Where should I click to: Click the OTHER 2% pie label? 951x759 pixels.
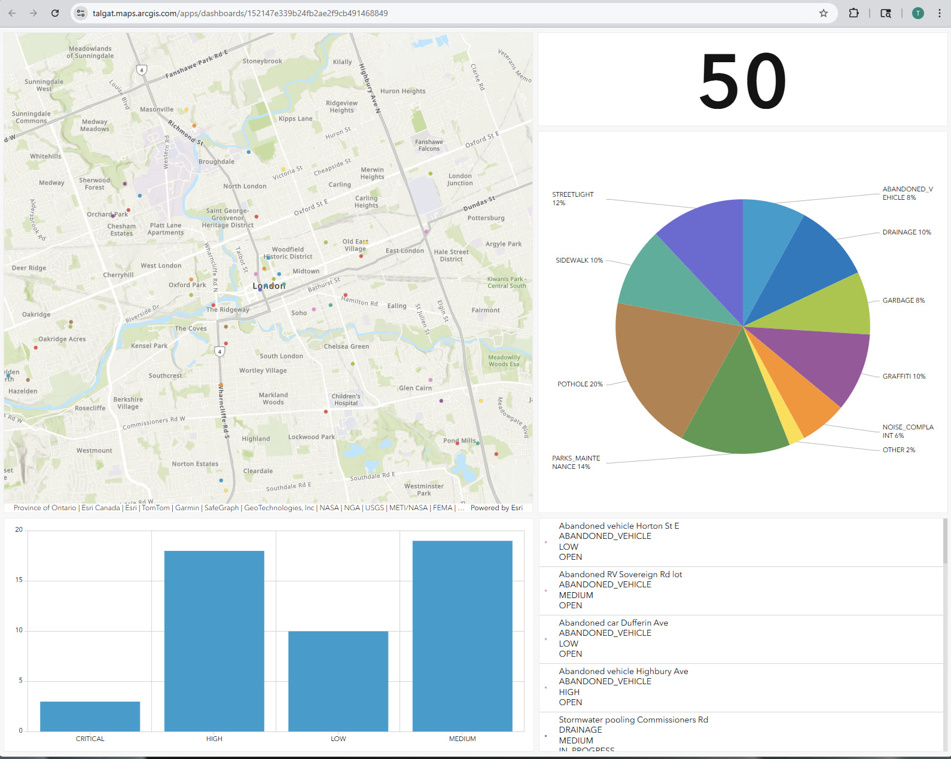899,450
